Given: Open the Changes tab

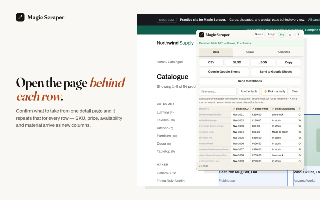Looking at the screenshot, I should click(284, 52).
